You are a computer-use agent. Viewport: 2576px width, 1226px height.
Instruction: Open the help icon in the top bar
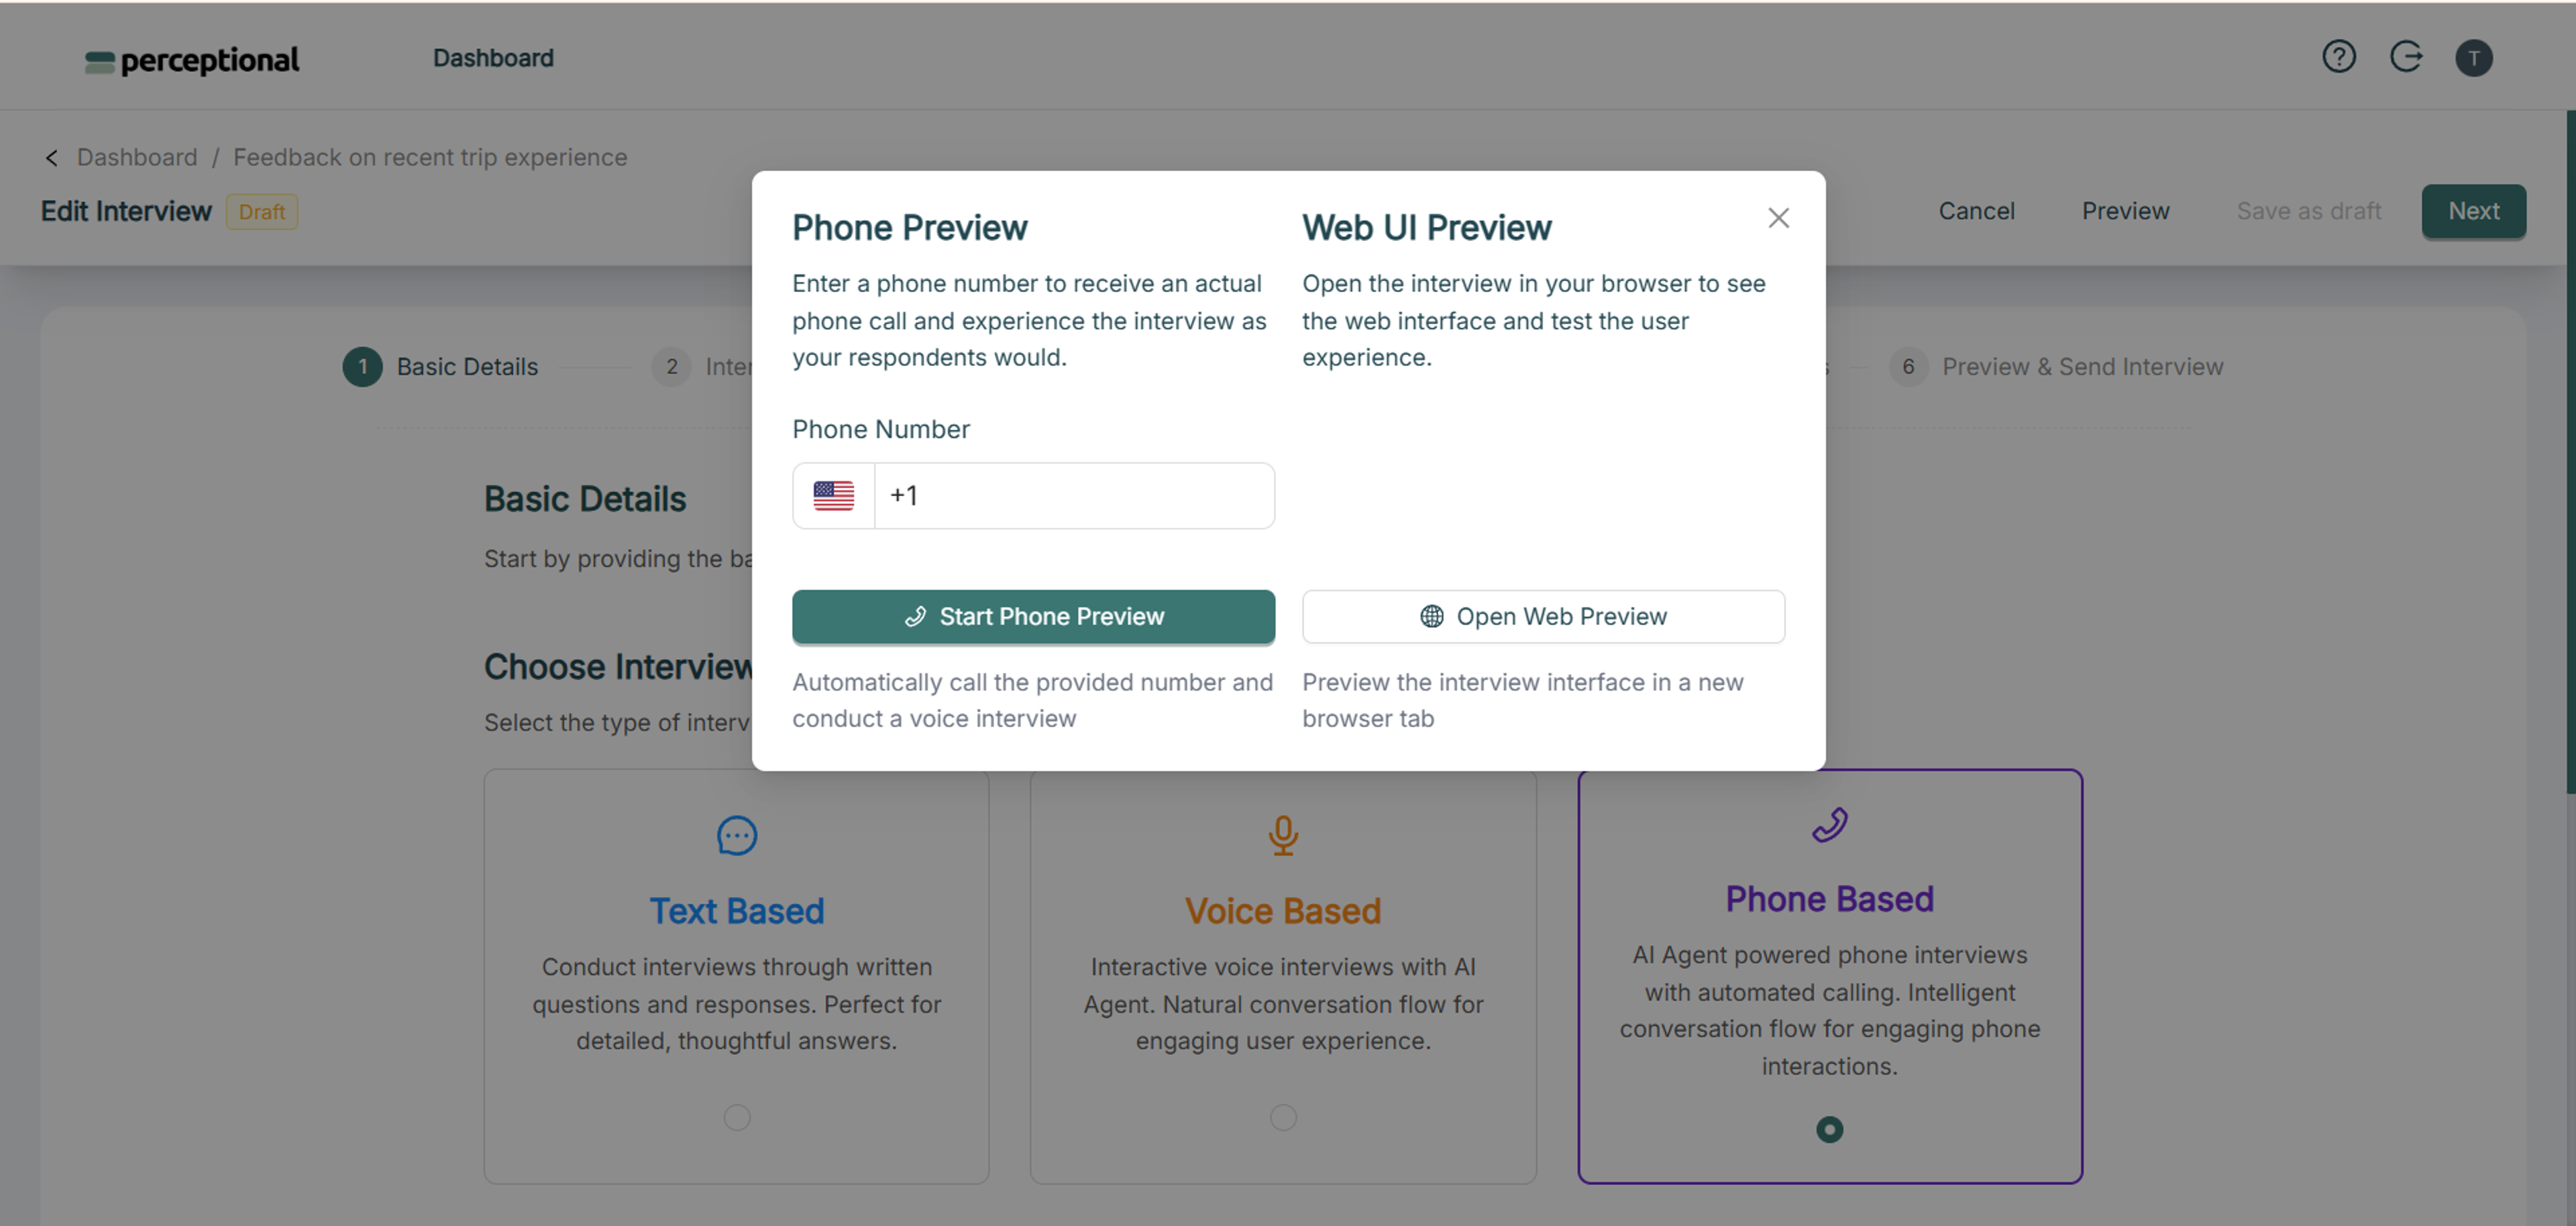[x=2339, y=57]
